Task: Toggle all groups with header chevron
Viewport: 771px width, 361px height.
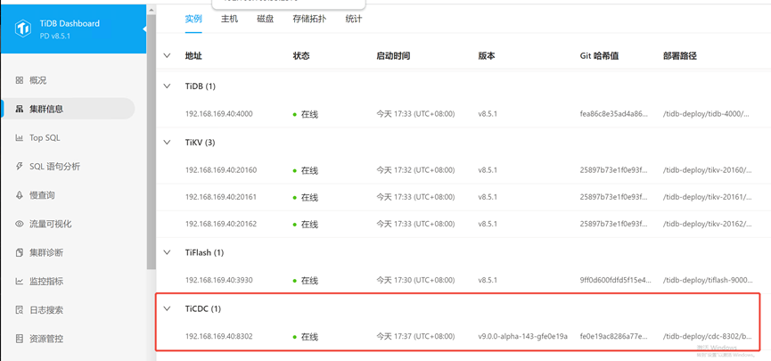Action: 167,56
